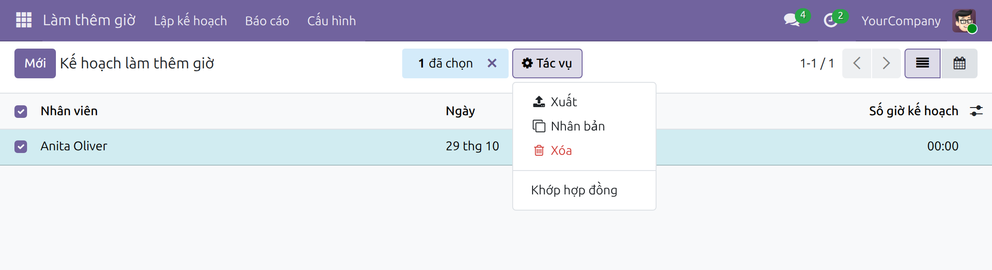The image size is (992, 270).
Task: Click the user avatar picture
Action: pos(964,21)
